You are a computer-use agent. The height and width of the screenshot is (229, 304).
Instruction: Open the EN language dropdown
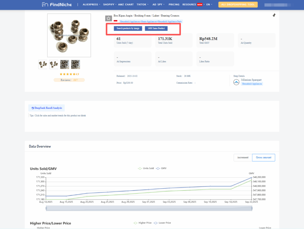(x=209, y=4)
